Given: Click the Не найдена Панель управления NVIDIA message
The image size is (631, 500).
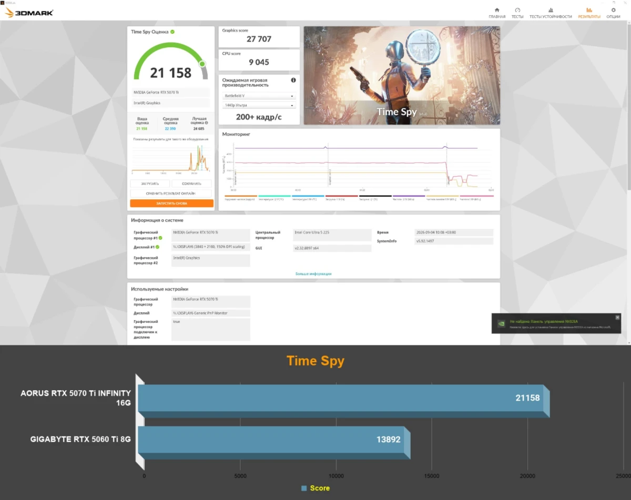Looking at the screenshot, I should coord(543,321).
